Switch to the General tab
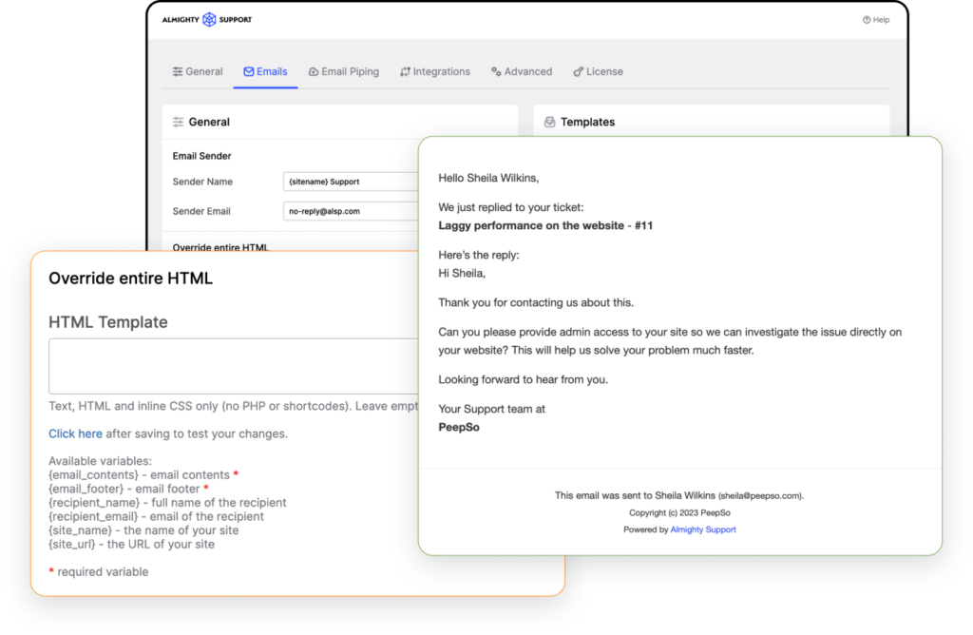This screenshot has width=973, height=635. pyautogui.click(x=198, y=71)
